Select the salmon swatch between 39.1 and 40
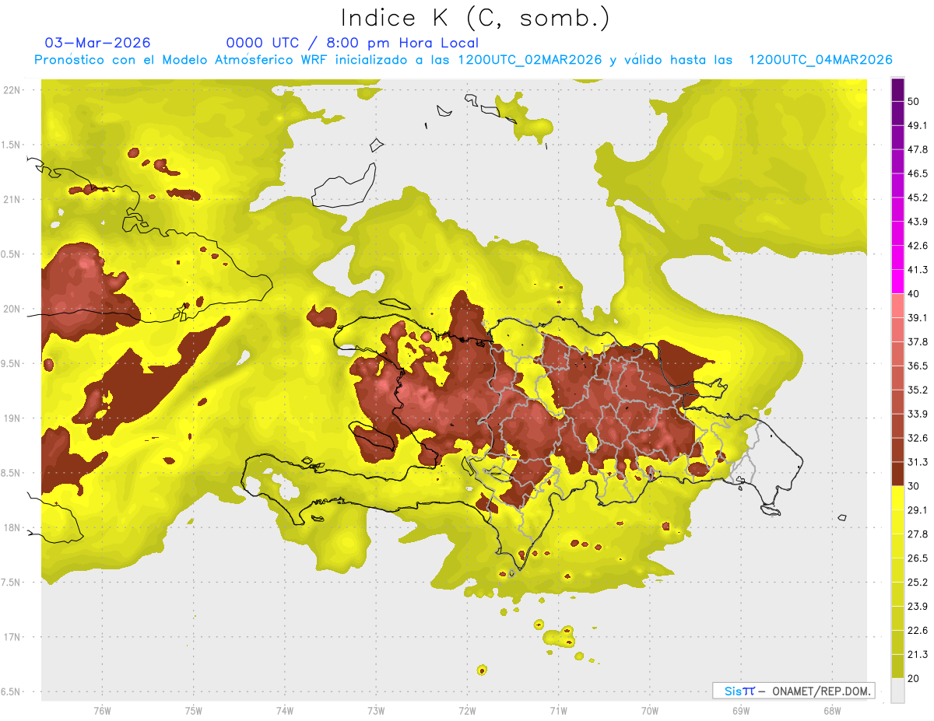Image resolution: width=934 pixels, height=721 pixels. click(898, 306)
